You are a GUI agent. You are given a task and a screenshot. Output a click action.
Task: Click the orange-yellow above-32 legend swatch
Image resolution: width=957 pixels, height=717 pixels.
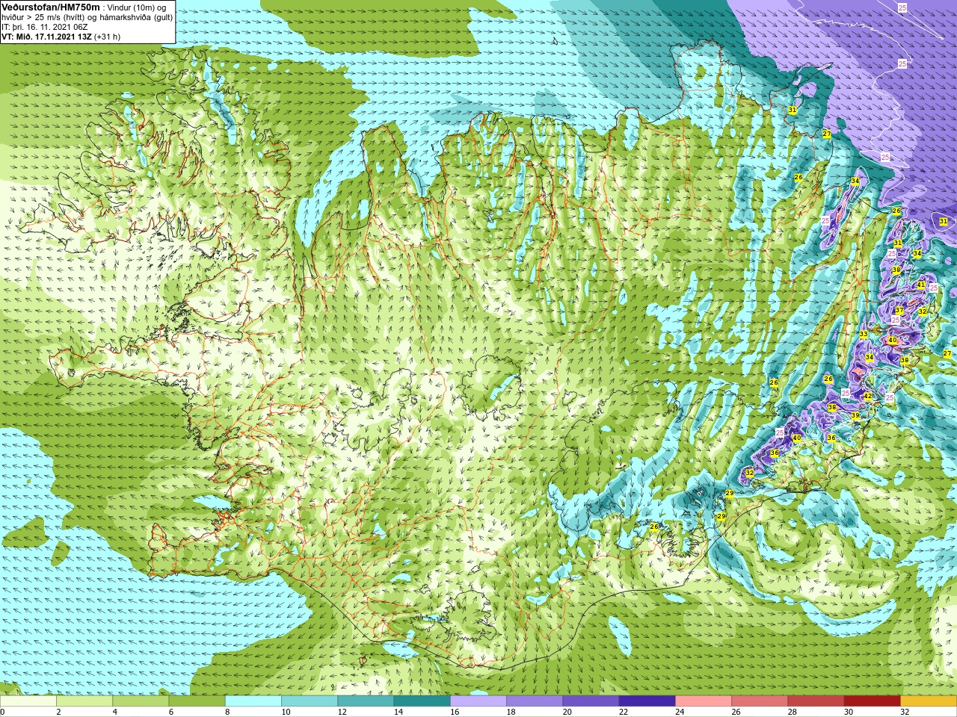929,701
